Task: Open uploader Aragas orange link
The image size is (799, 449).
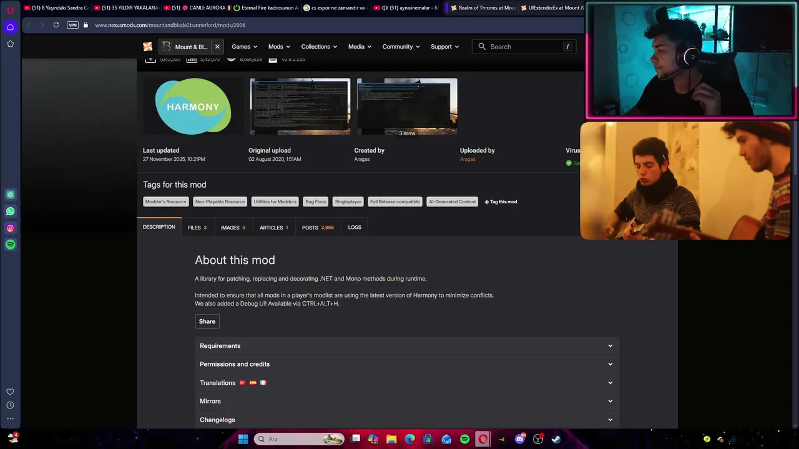Action: (x=468, y=159)
